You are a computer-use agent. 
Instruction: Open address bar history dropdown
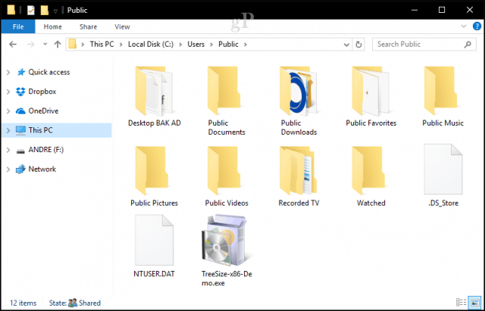click(x=346, y=45)
